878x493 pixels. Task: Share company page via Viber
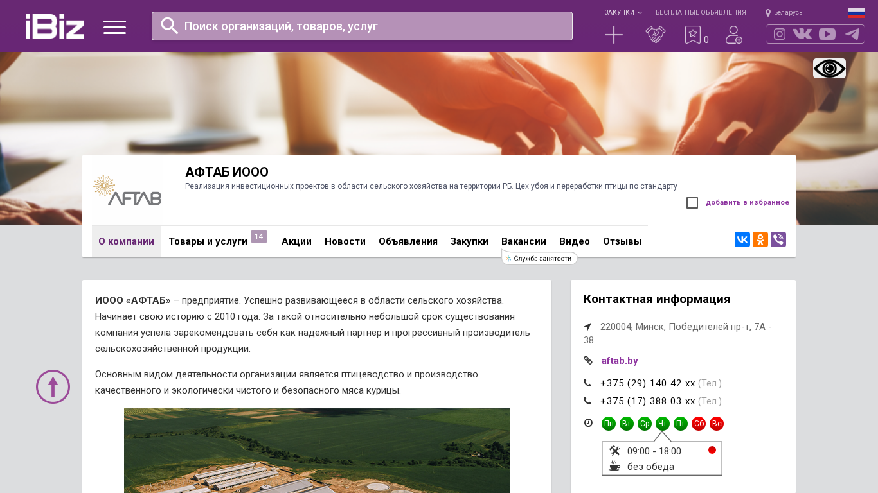(778, 239)
